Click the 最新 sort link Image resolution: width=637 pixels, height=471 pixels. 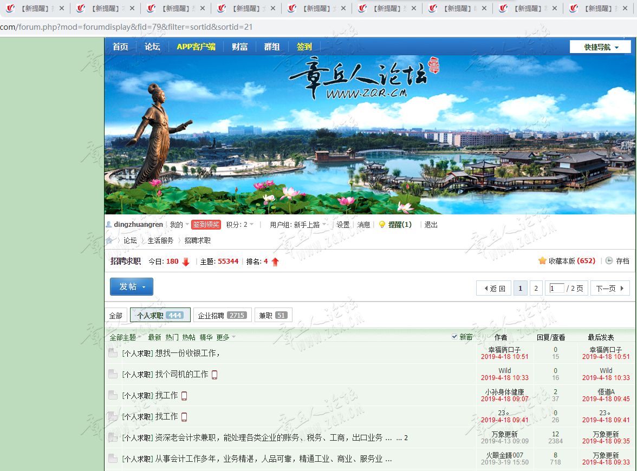(x=154, y=337)
